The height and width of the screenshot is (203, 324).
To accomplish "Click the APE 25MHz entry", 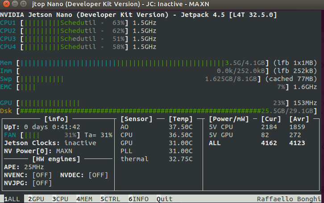I will (24, 167).
